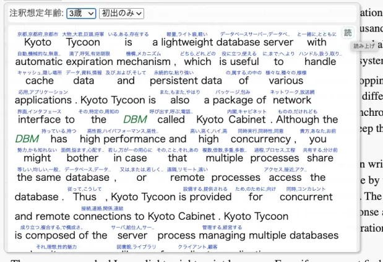
Task: Click the green DBM link before "has"
Action: (27, 139)
